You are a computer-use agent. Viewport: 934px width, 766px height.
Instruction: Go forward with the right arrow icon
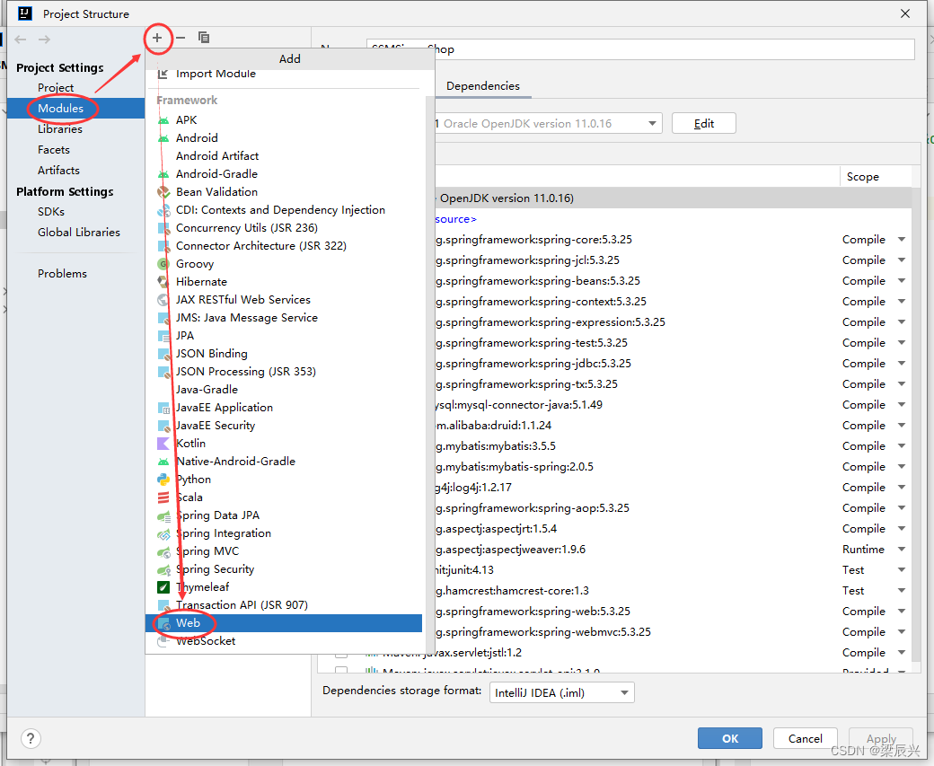tap(45, 40)
